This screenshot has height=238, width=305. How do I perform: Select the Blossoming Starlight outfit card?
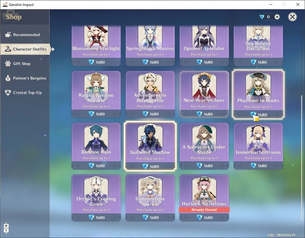click(96, 45)
